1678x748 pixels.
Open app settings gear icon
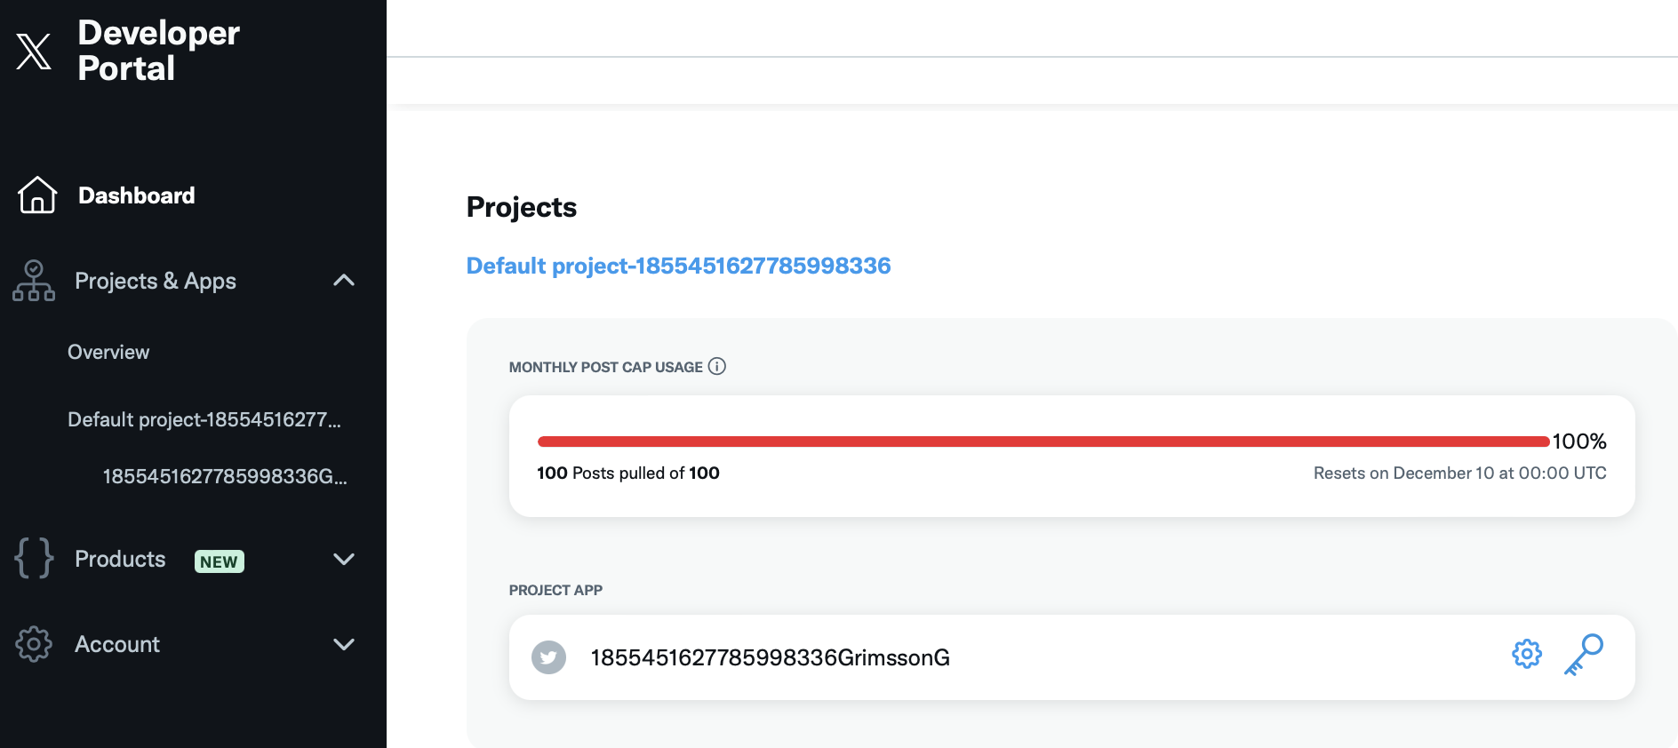click(1526, 655)
